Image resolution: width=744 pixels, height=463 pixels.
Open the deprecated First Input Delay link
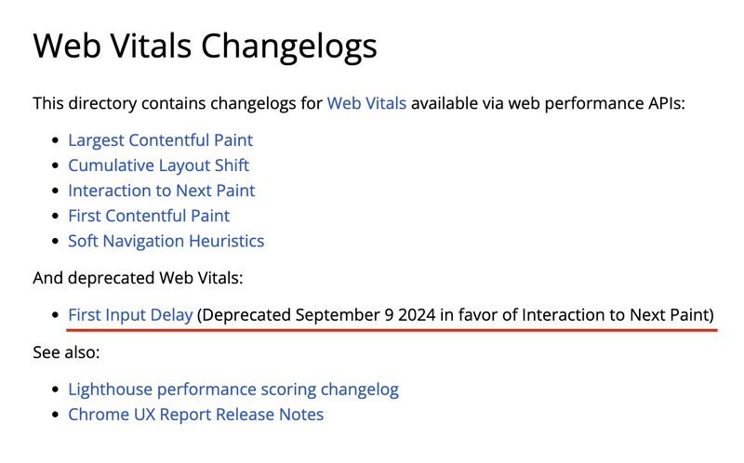coord(130,314)
